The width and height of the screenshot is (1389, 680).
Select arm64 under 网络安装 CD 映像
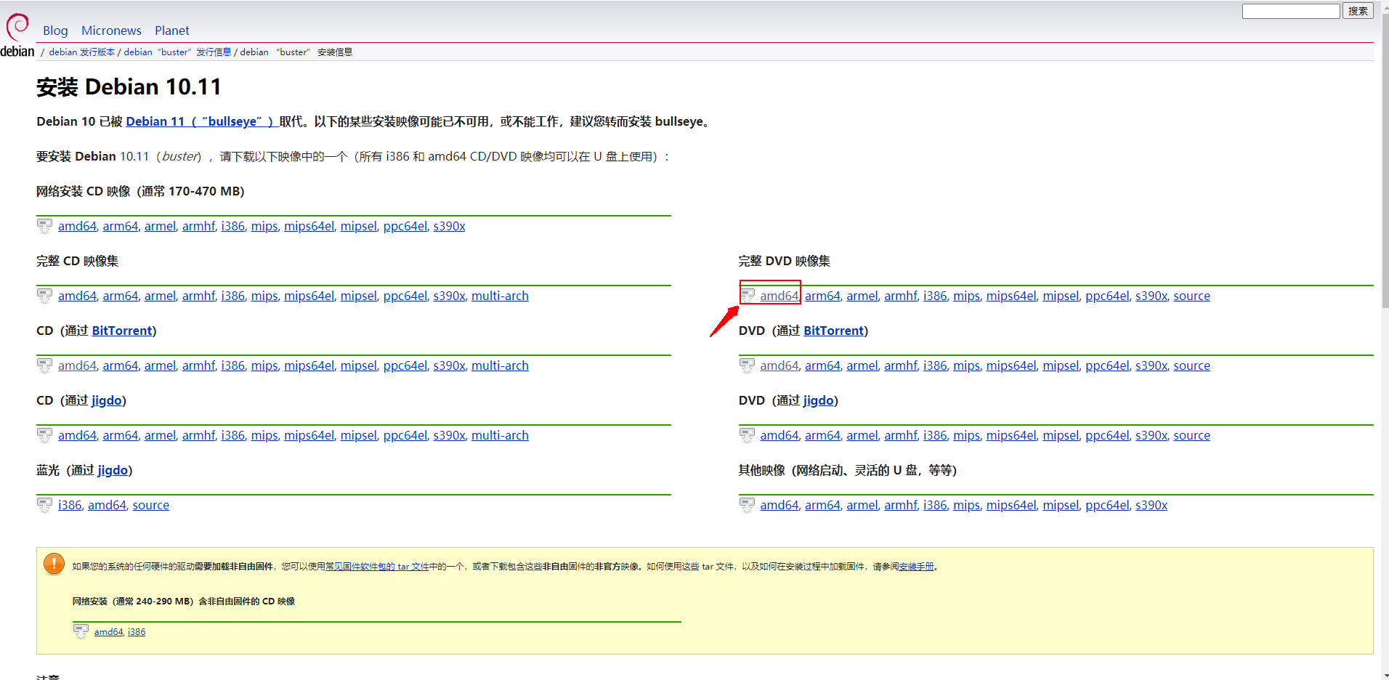[121, 226]
